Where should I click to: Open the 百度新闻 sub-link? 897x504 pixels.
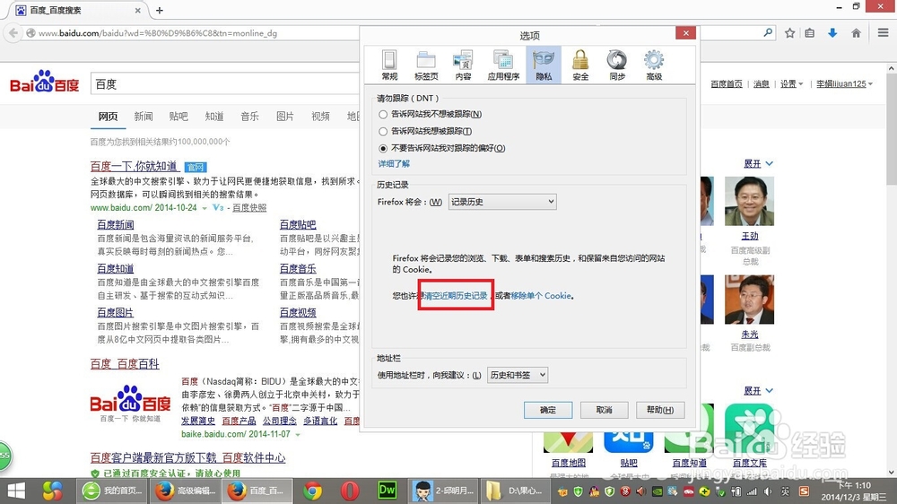[x=116, y=225]
